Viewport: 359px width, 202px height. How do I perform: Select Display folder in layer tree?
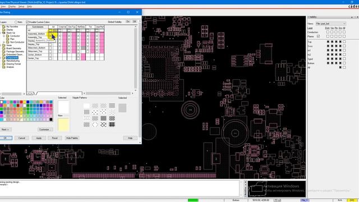click(x=10, y=30)
